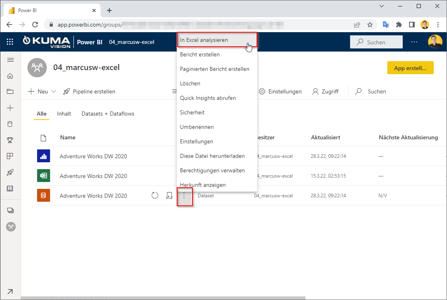Open the Learn book icon

(x=10, y=188)
